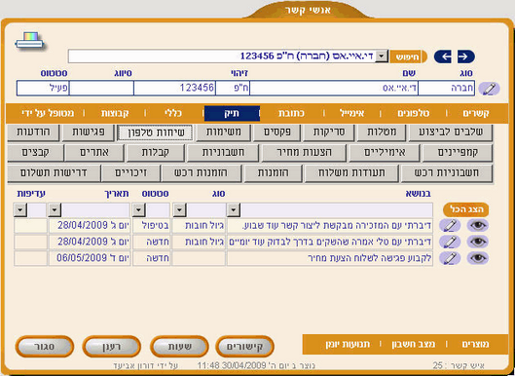Click the subject text 'לקבוע פגישה לשלוח הצעת מחיר'
Screen dimensions: 515x376
tap(370, 258)
